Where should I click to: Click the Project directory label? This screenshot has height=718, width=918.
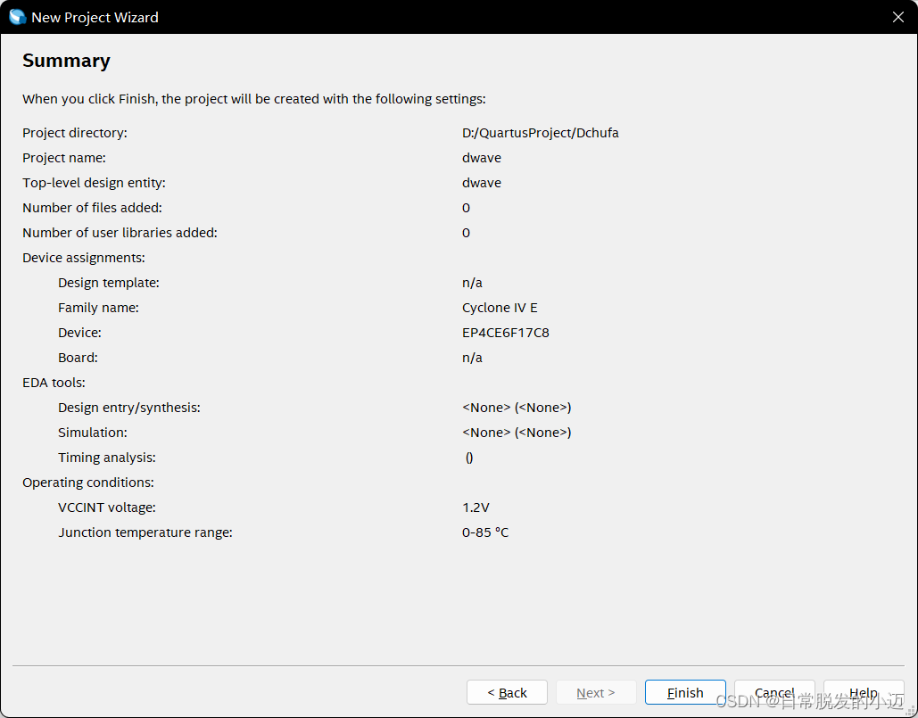74,133
